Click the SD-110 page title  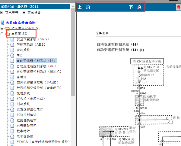coord(102,33)
